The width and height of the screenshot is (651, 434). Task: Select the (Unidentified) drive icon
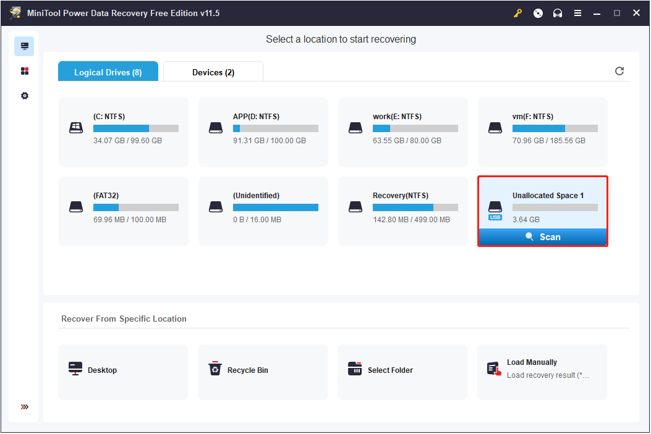216,206
